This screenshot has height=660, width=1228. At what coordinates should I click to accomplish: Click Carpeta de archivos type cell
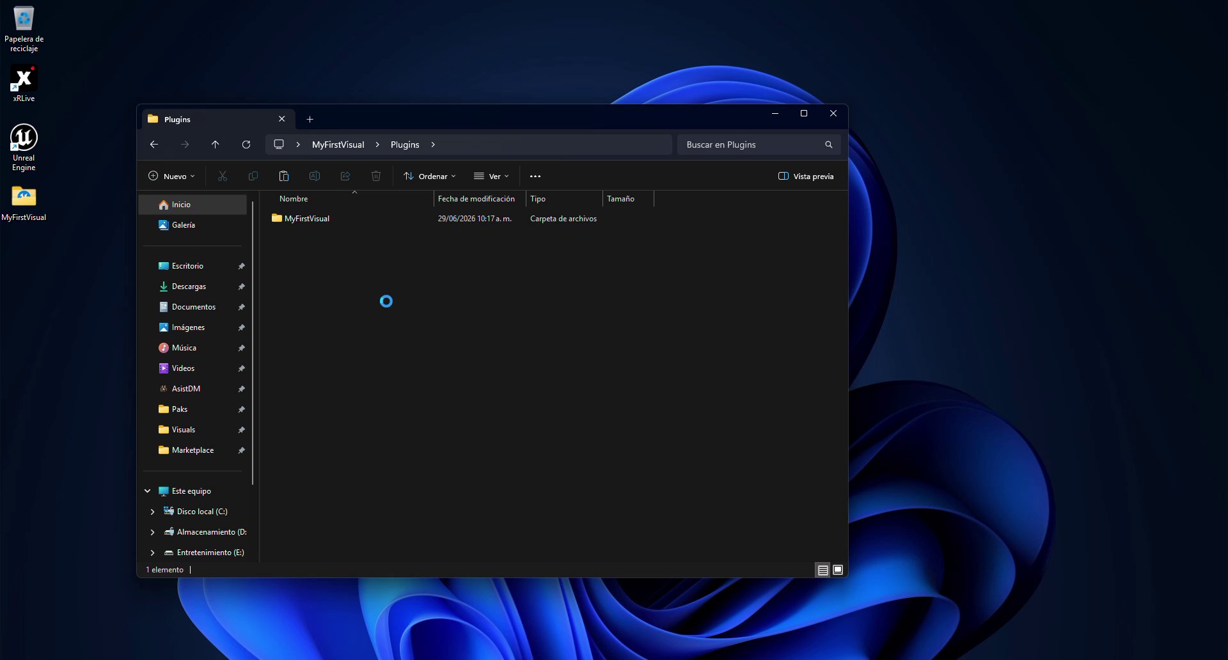coord(563,219)
